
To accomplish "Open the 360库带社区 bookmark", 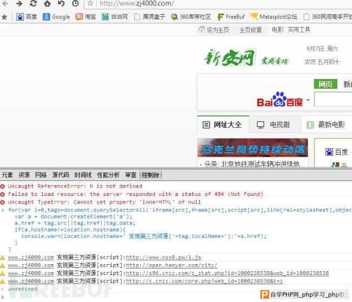I will [191, 17].
